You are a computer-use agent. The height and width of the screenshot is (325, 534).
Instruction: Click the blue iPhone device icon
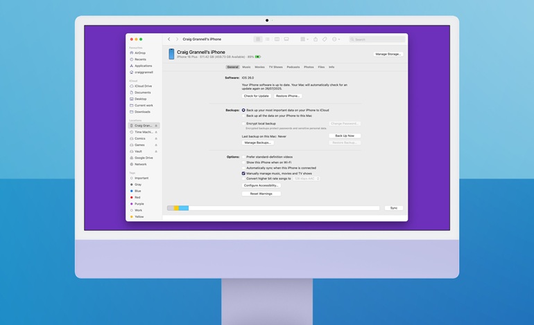point(171,54)
